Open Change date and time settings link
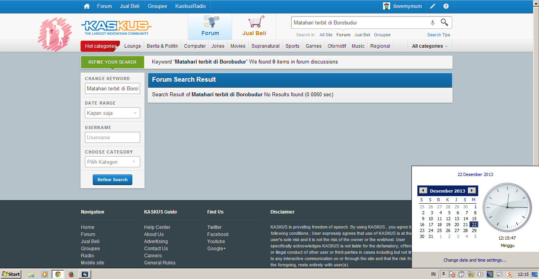 475,260
